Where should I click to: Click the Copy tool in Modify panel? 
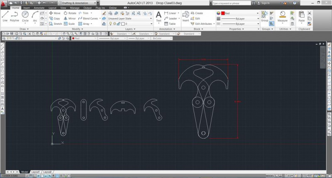tap(55, 19)
